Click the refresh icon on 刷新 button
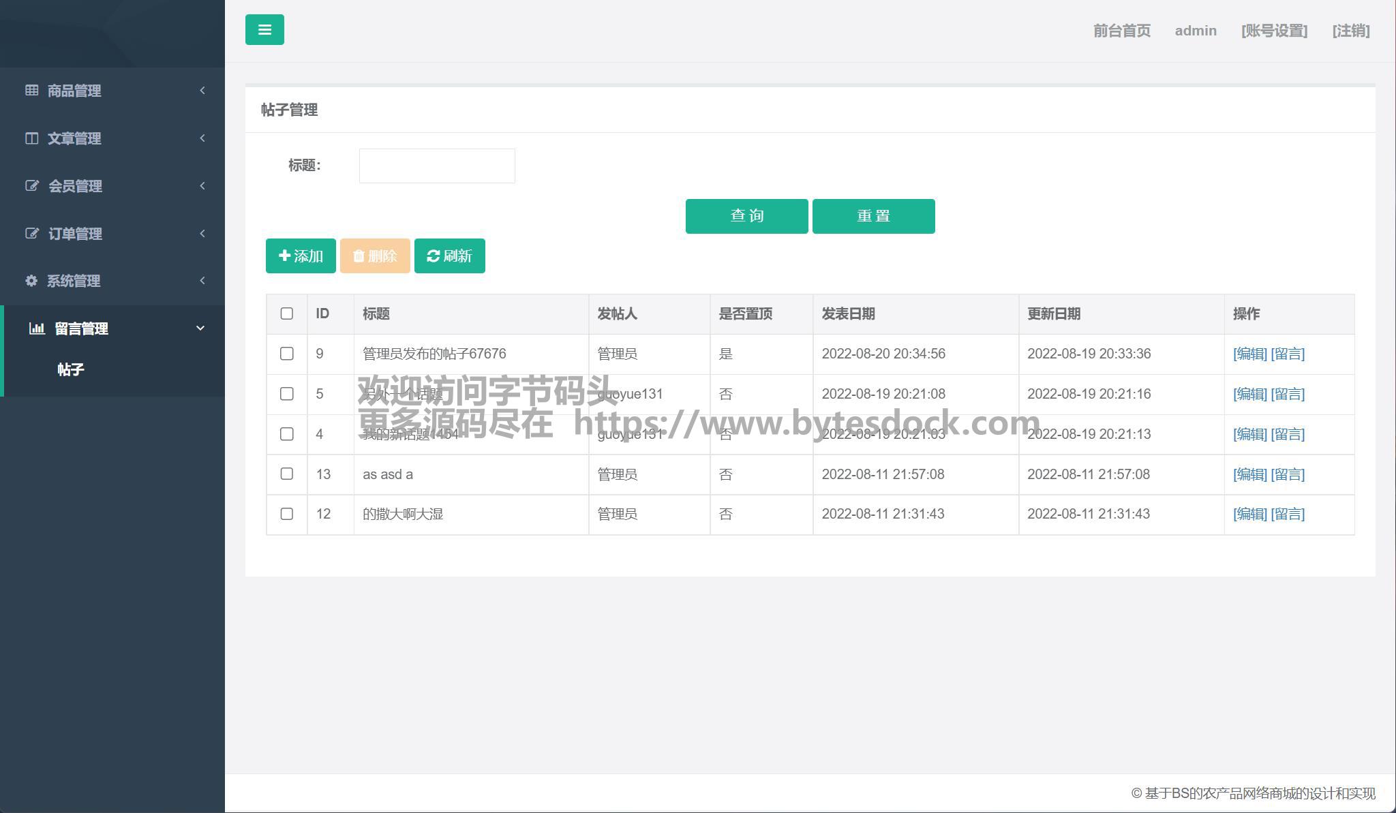The width and height of the screenshot is (1396, 813). coord(433,256)
